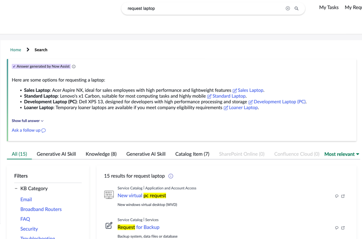
Task: Switch to the Knowledge (8) tab
Action: point(101,154)
